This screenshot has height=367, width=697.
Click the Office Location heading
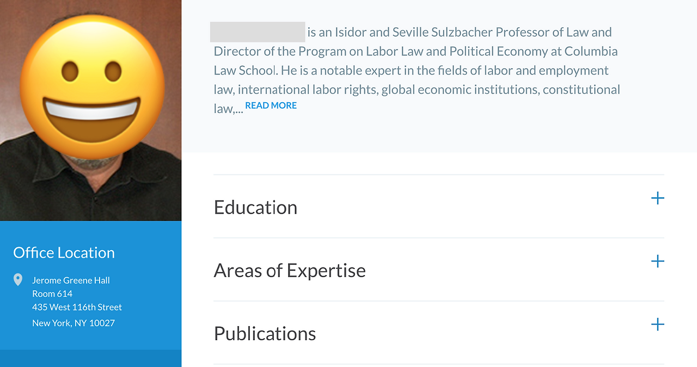[64, 253]
